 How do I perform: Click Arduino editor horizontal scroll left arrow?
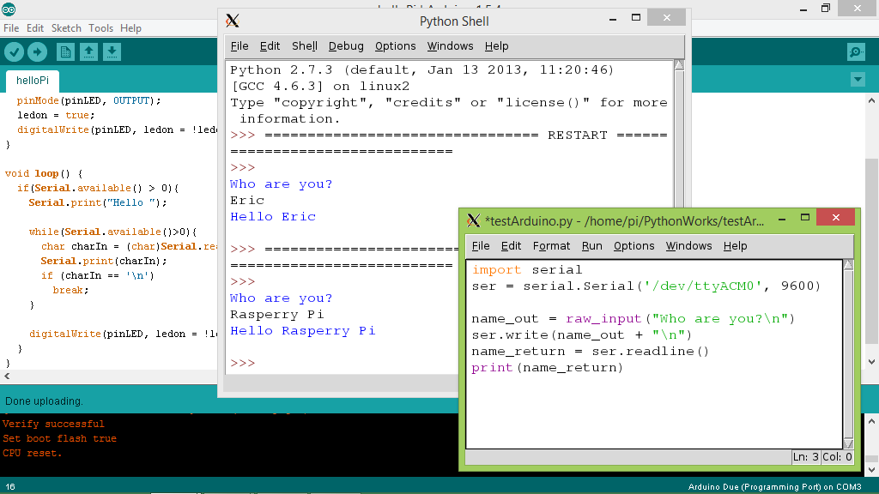pos(7,377)
